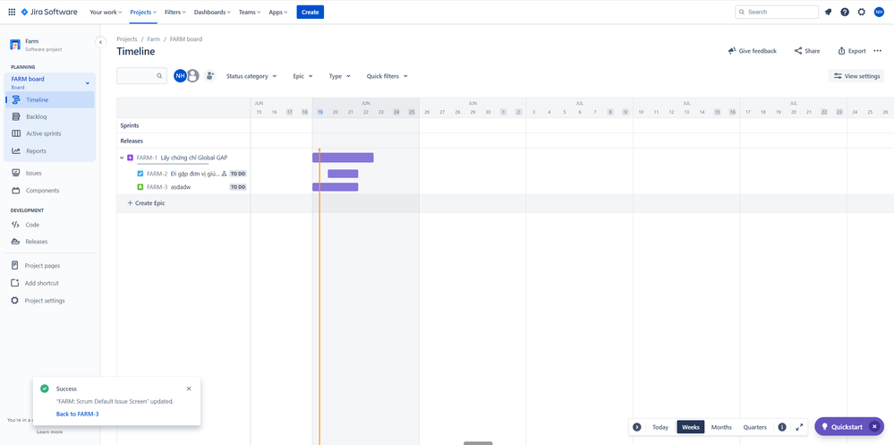Filter by NH assignee avatar
Screen dimensions: 894x445
pyautogui.click(x=180, y=76)
